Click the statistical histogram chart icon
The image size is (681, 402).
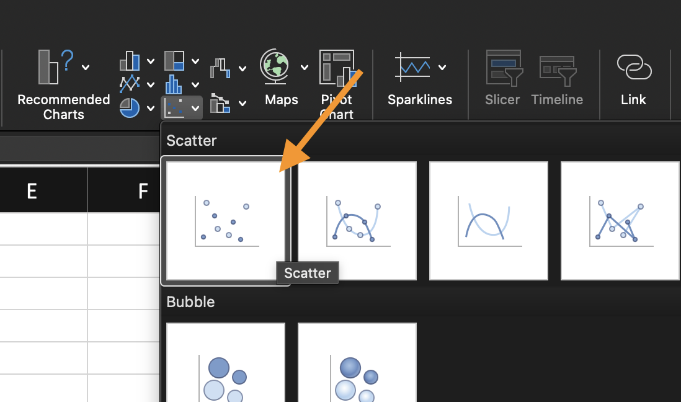coord(174,84)
